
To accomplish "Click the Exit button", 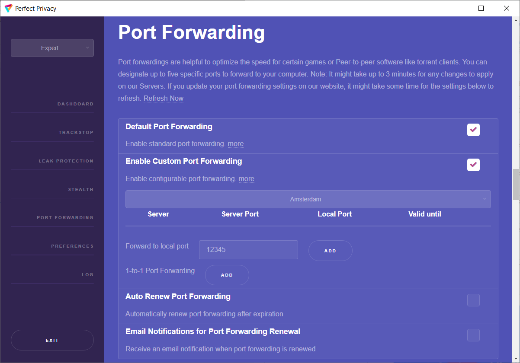I will click(x=52, y=340).
